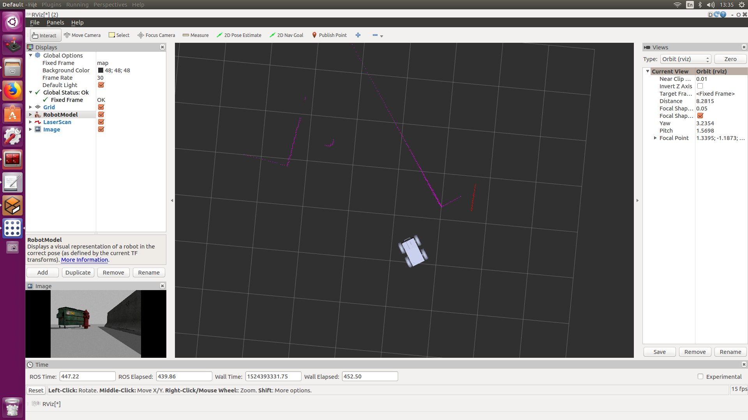Viewport: 748px width, 420px height.
Task: Click Reset button in status bar
Action: pos(36,390)
